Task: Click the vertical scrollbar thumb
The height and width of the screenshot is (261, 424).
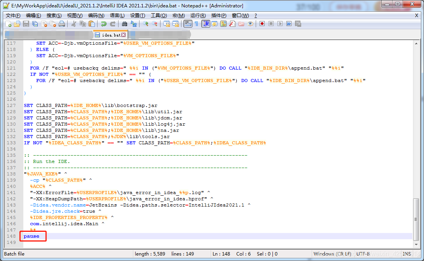Action: (x=416, y=219)
